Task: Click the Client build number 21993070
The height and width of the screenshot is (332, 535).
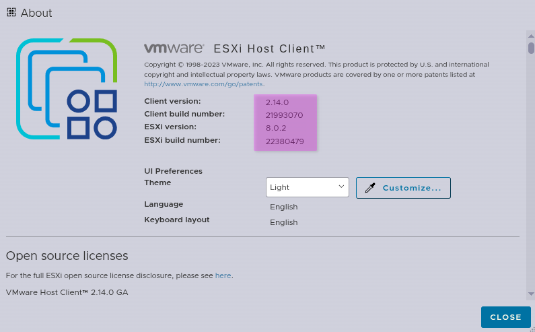Action: click(285, 115)
